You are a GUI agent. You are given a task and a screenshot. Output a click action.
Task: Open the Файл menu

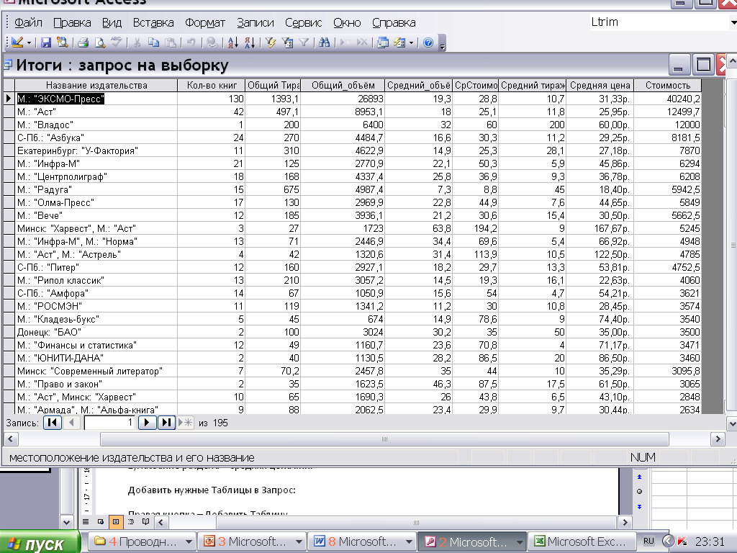coord(28,22)
